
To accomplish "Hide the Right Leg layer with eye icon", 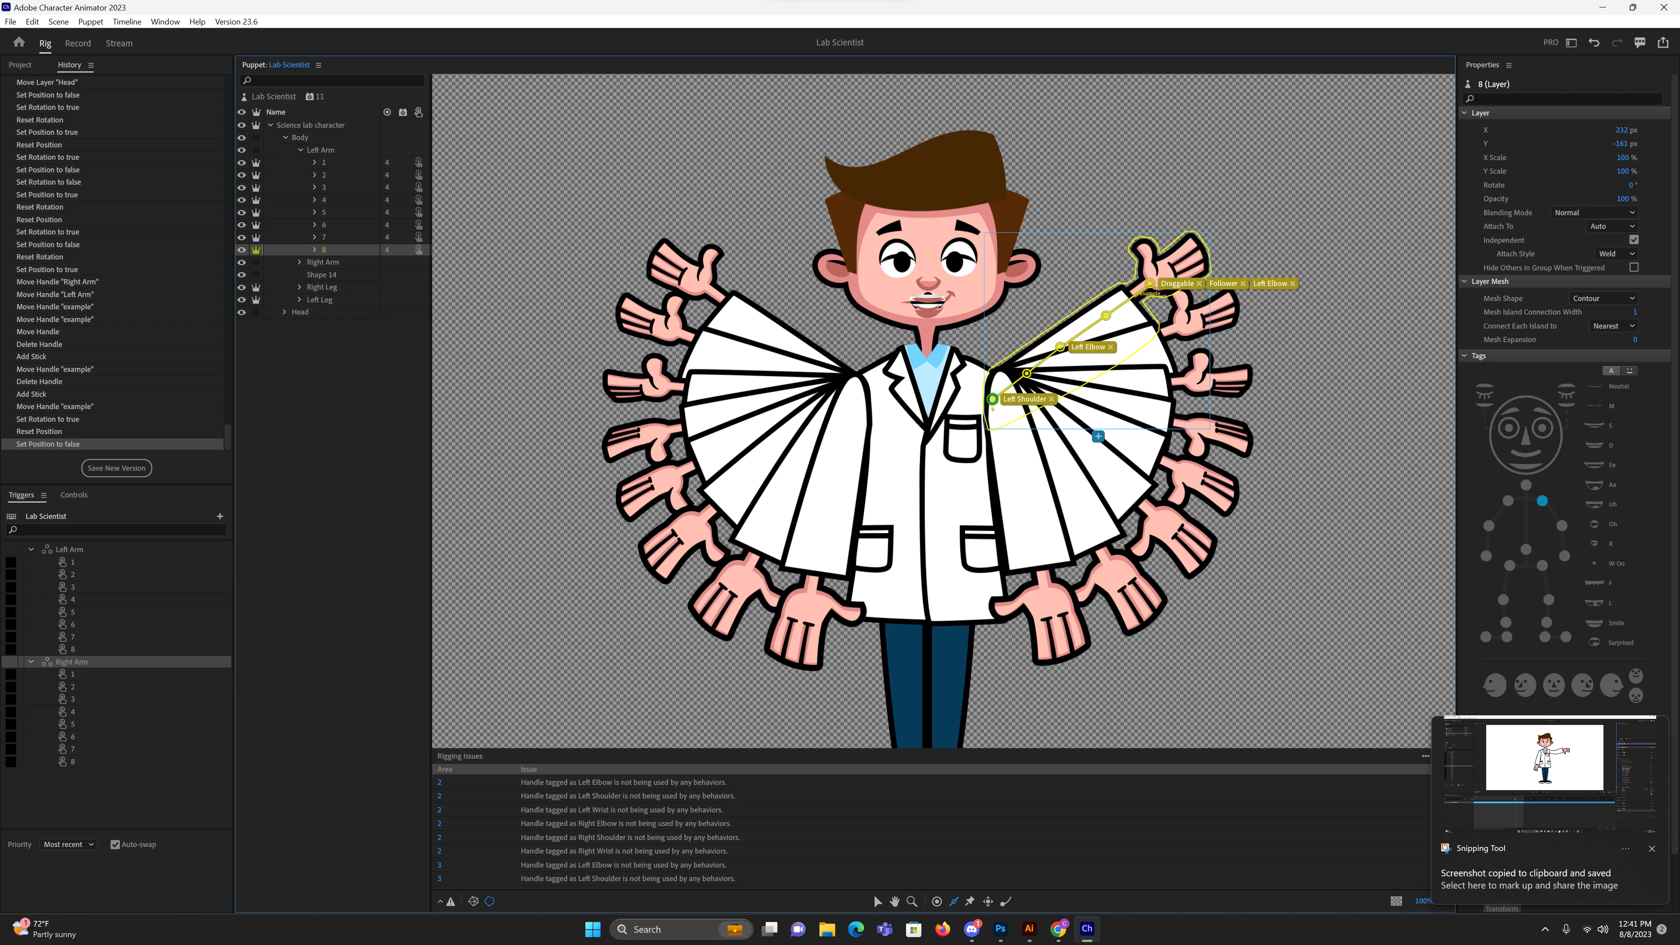I will click(241, 287).
